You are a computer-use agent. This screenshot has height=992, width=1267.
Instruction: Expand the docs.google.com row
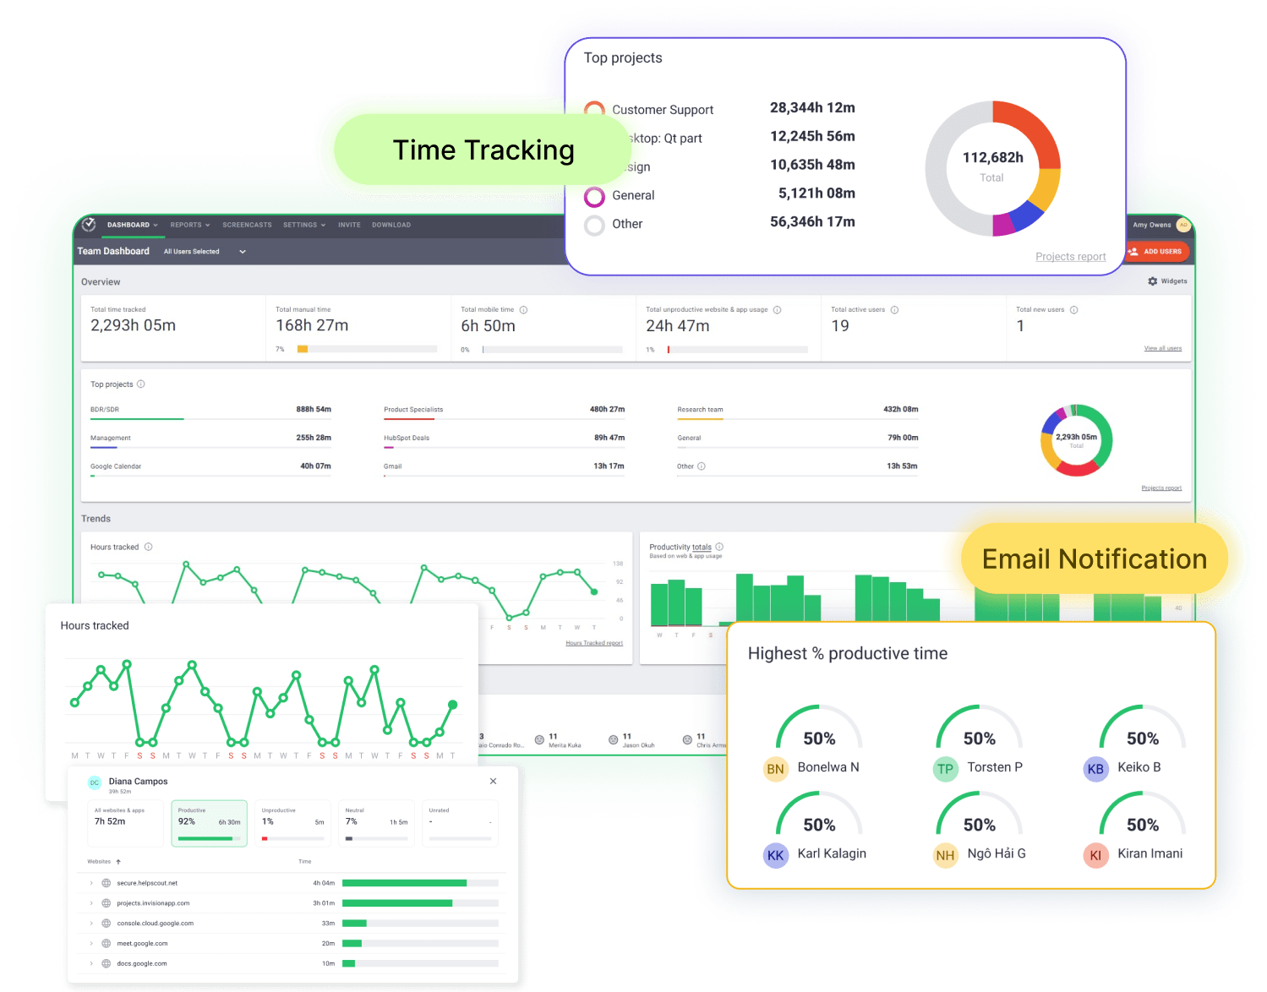point(91,964)
